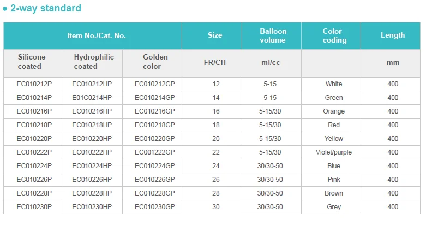Click the "2-way standard" heading
This screenshot has width=426, height=225.
pos(46,8)
